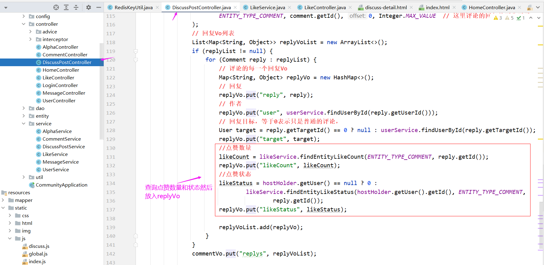Open project panel settings gear

89,7
